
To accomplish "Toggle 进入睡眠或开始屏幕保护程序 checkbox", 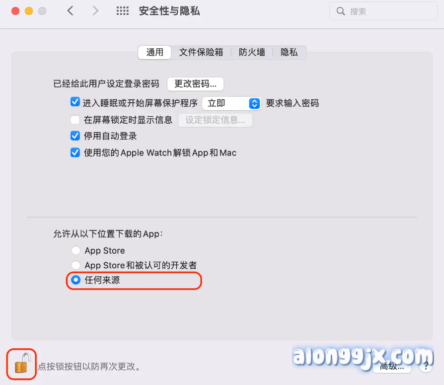I will point(75,102).
